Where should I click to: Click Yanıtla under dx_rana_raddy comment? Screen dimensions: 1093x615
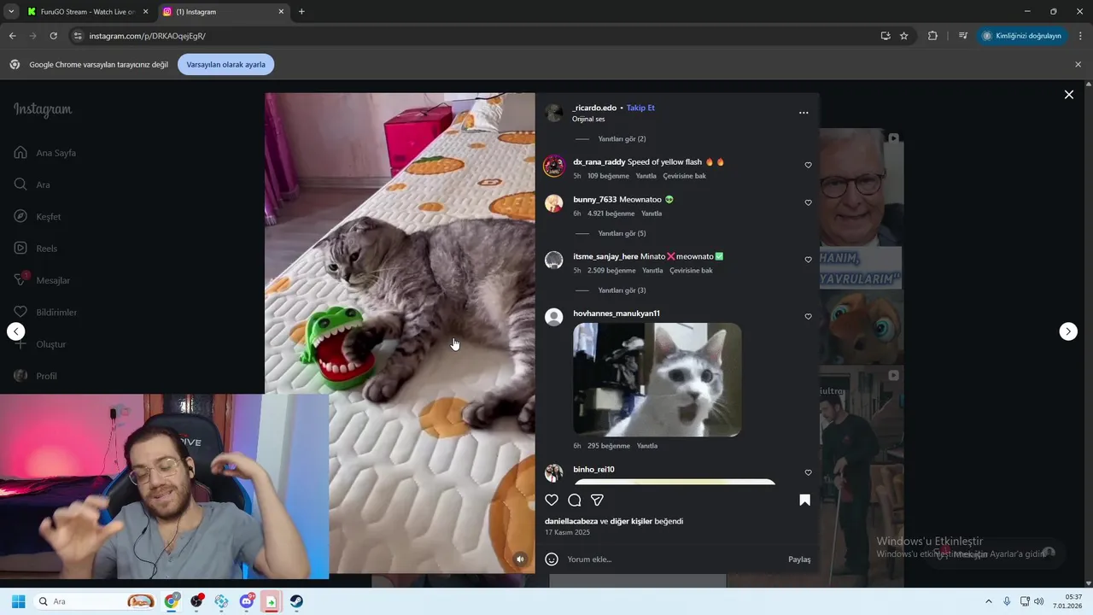pos(646,176)
